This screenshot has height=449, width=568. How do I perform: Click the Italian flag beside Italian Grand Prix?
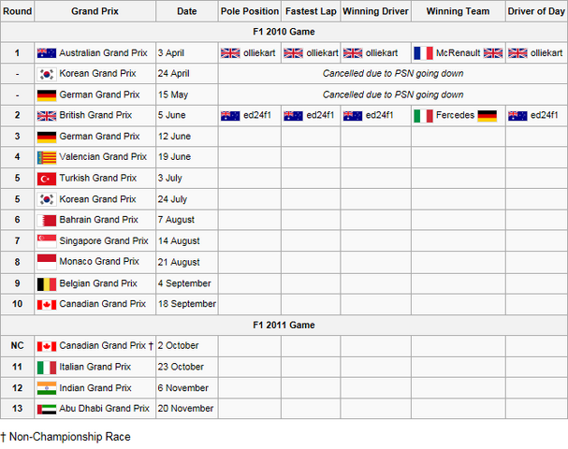tap(47, 368)
